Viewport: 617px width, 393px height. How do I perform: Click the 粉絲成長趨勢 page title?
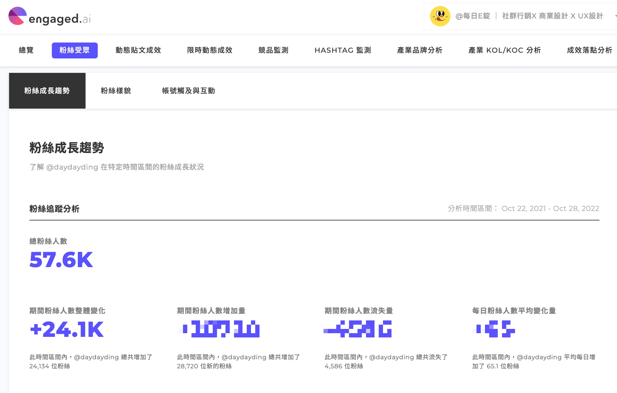(67, 148)
